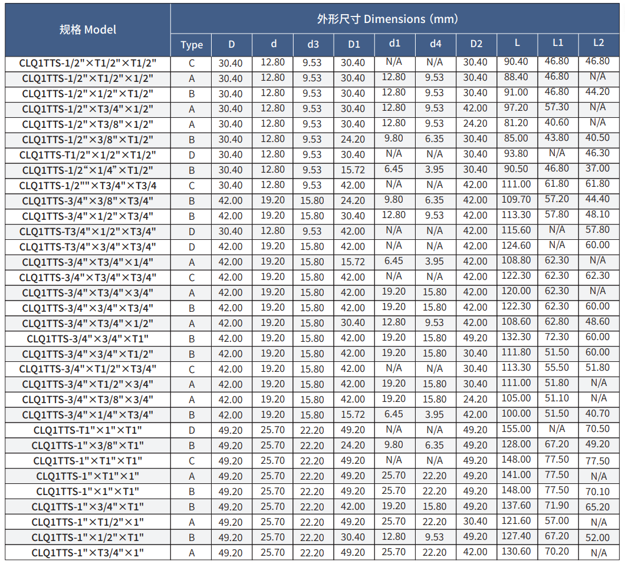
Task: Select model CLQ1TTS-1"×1"×T1"
Action: pos(88,492)
